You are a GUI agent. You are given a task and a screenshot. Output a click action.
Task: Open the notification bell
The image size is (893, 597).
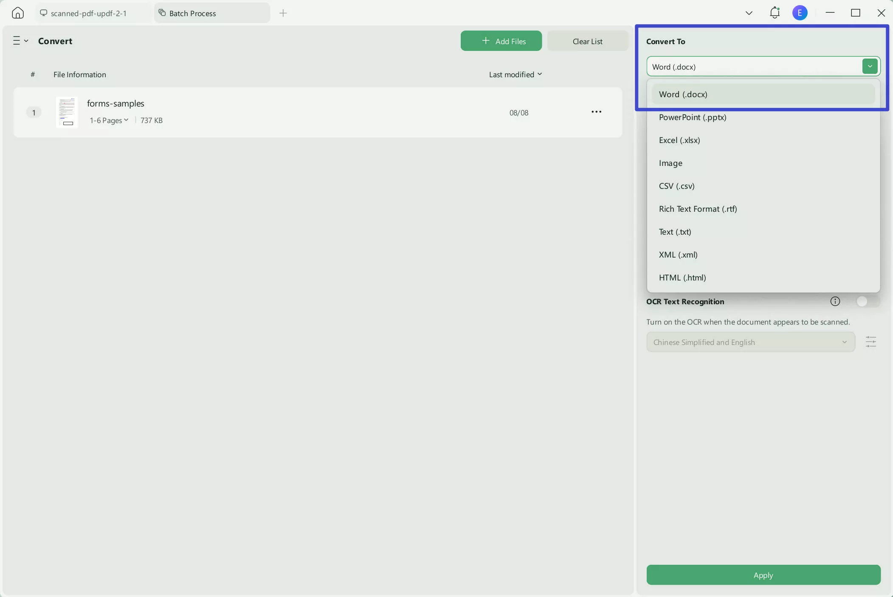[775, 13]
